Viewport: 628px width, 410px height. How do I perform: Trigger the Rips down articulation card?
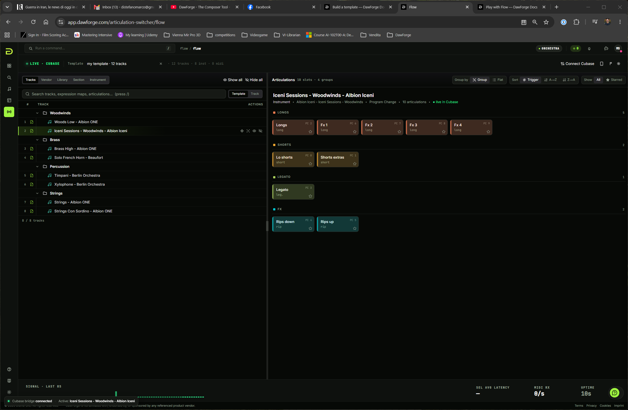tap(293, 224)
